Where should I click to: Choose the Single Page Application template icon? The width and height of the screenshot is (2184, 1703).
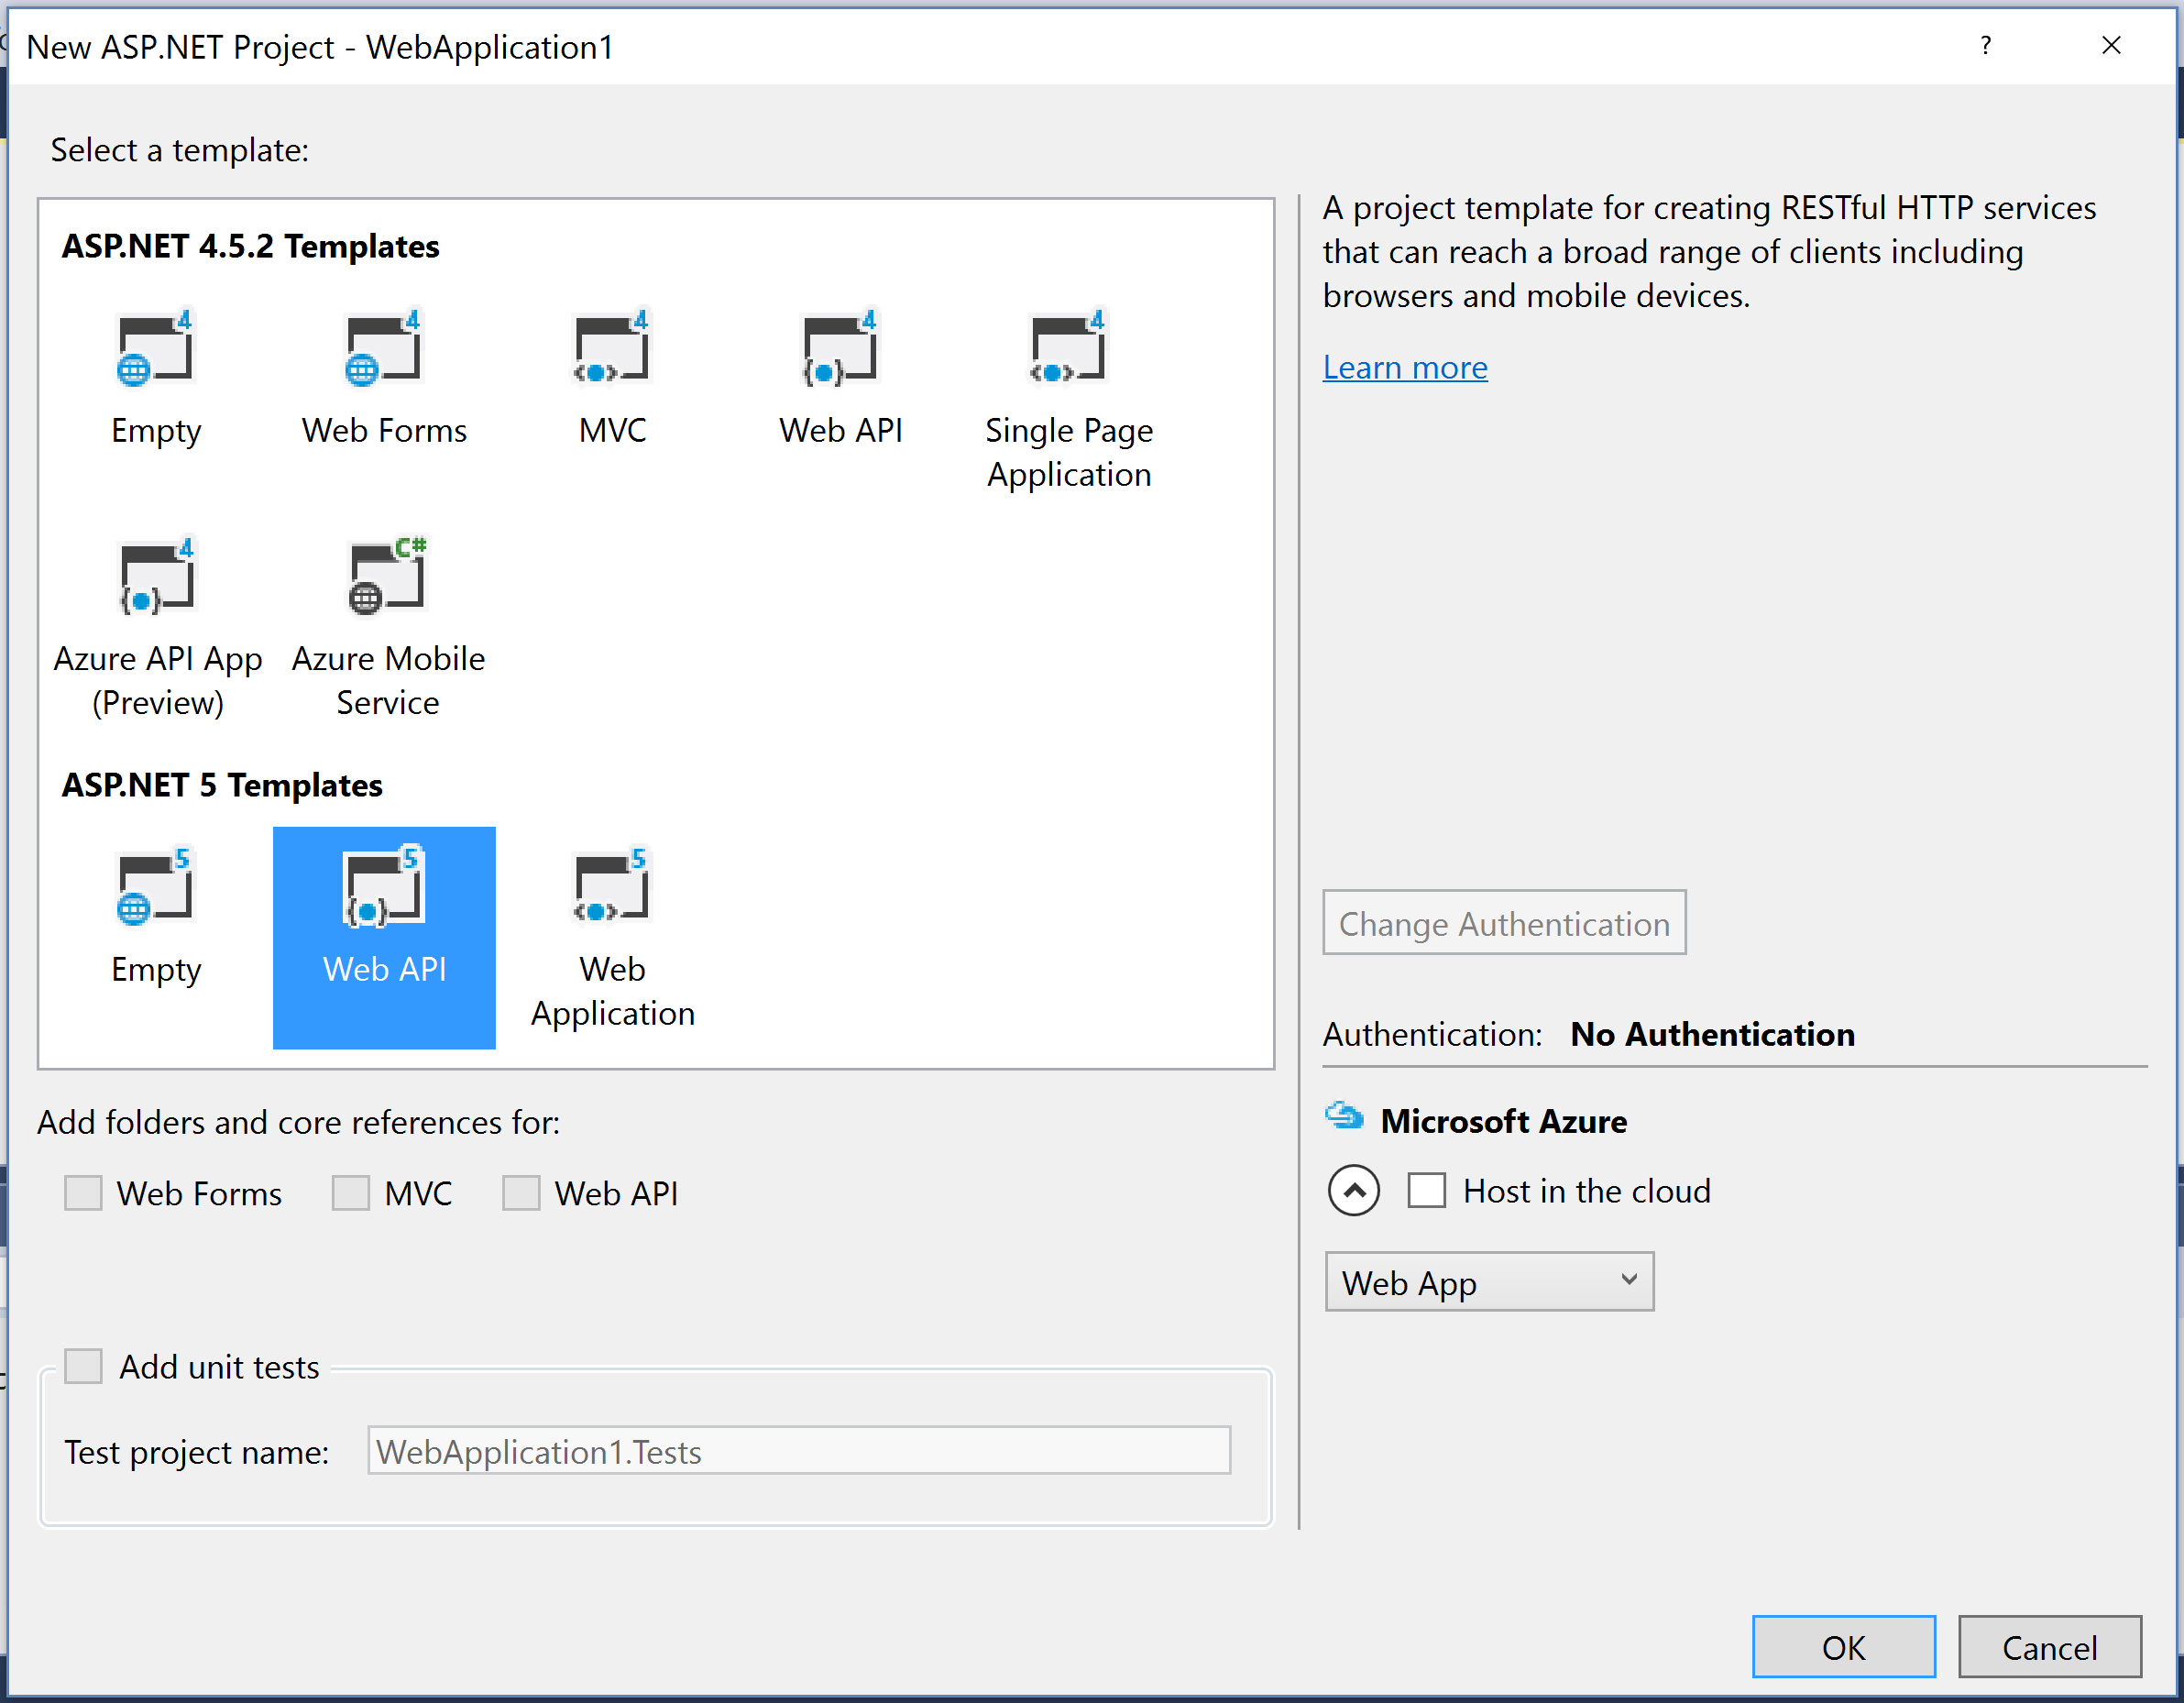coord(1068,347)
